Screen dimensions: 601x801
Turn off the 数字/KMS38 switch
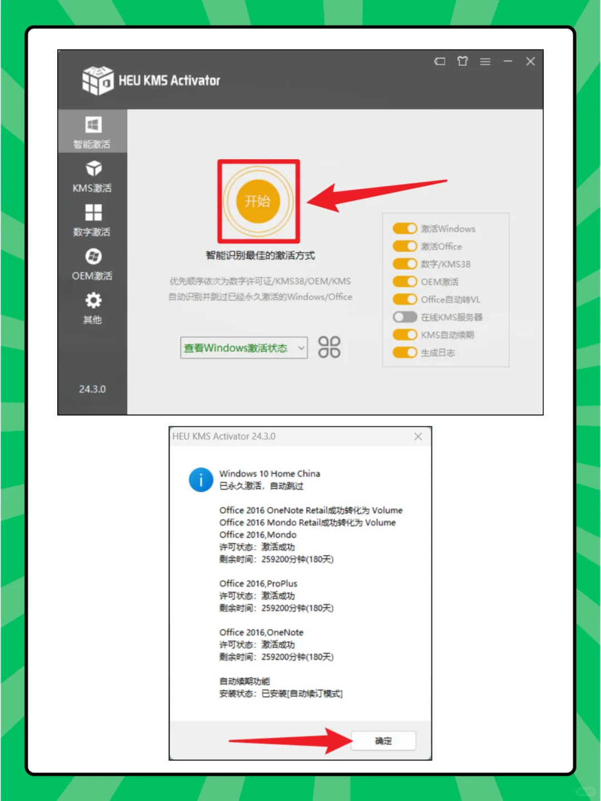pyautogui.click(x=405, y=264)
